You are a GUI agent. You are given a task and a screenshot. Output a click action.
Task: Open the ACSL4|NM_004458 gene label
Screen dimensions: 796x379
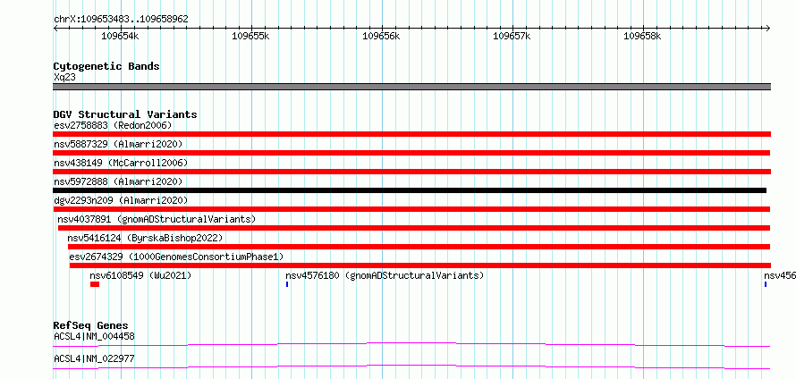tap(94, 336)
